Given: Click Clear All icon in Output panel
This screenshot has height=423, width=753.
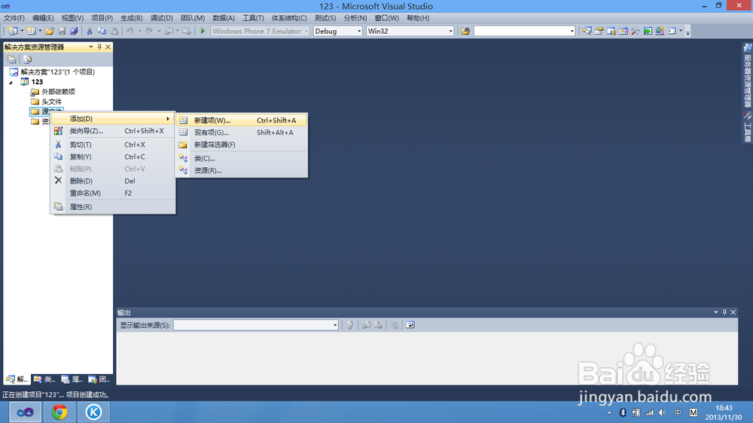Looking at the screenshot, I should click(395, 325).
